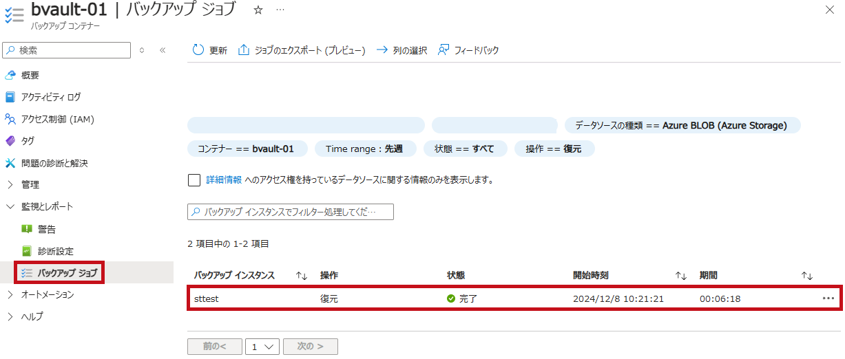The height and width of the screenshot is (359, 845).
Task: Open the page number dropdown showing 1
Action: [x=262, y=347]
